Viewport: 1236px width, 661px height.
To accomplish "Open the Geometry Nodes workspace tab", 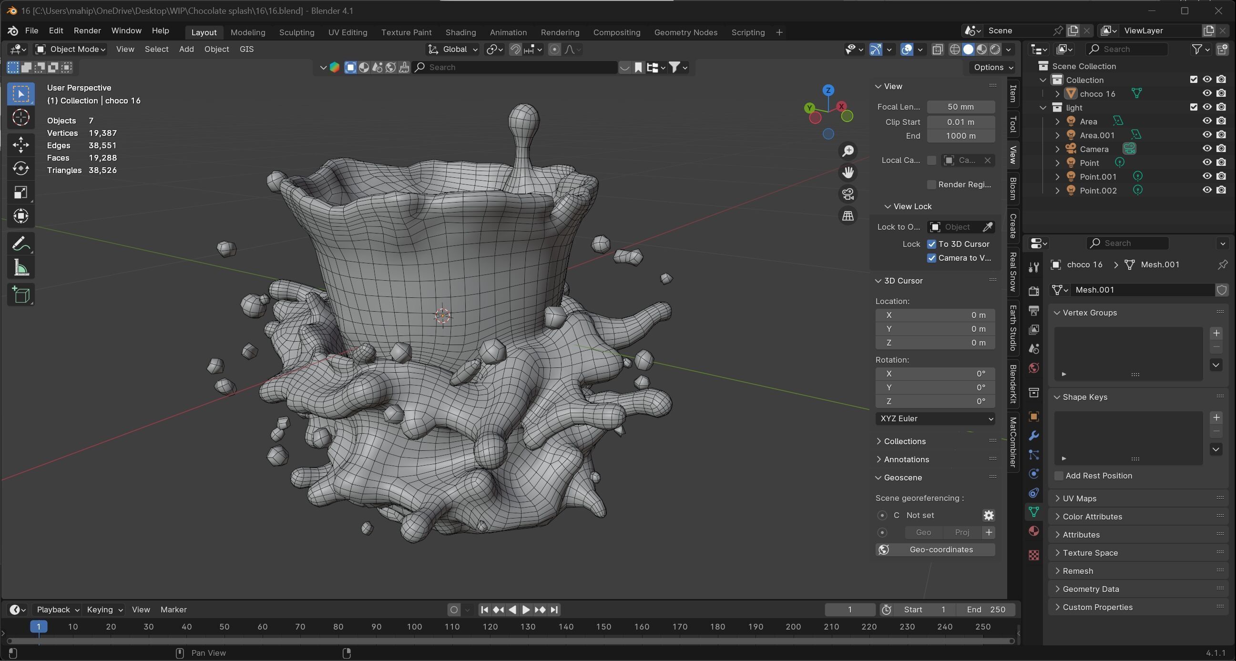I will (685, 32).
